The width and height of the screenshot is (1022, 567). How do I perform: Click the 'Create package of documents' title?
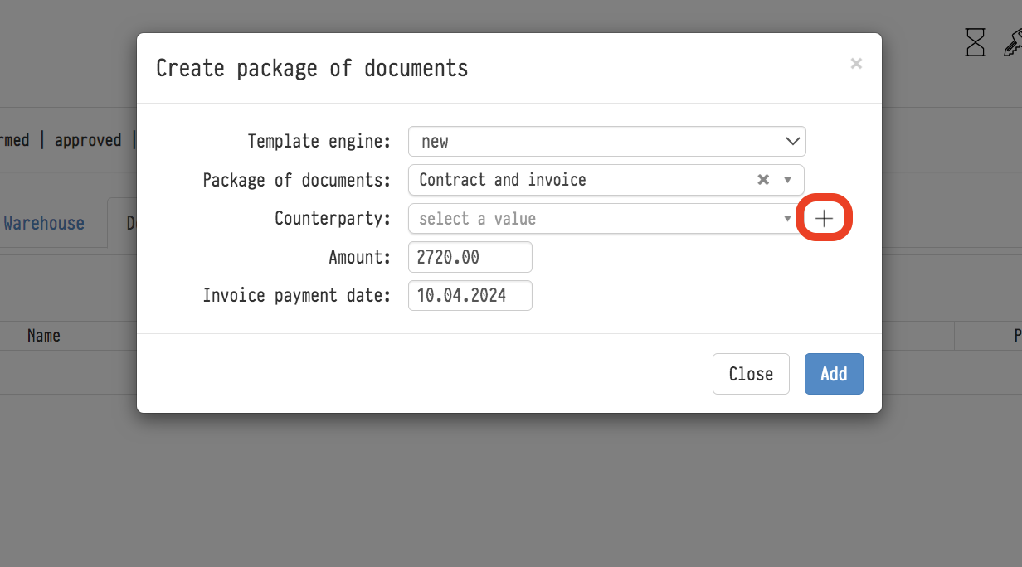[x=312, y=68]
